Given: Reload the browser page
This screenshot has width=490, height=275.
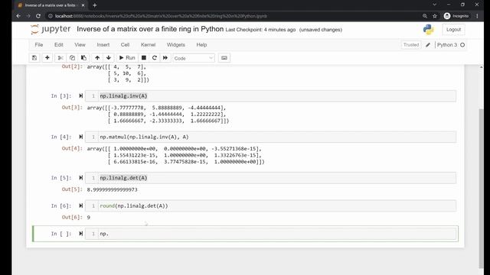Looking at the screenshot, I should tap(38, 16).
